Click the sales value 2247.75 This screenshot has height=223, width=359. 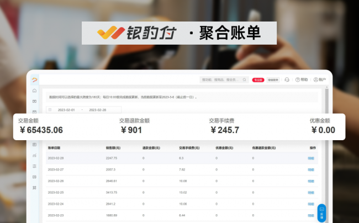coord(112,158)
